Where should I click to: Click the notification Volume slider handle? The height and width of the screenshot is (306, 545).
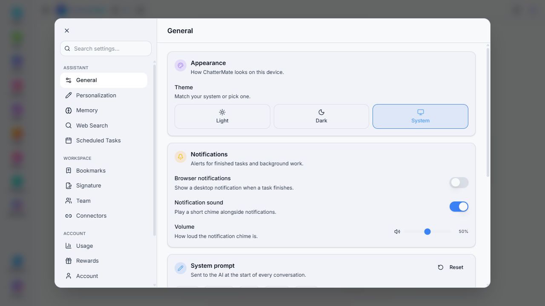point(427,232)
